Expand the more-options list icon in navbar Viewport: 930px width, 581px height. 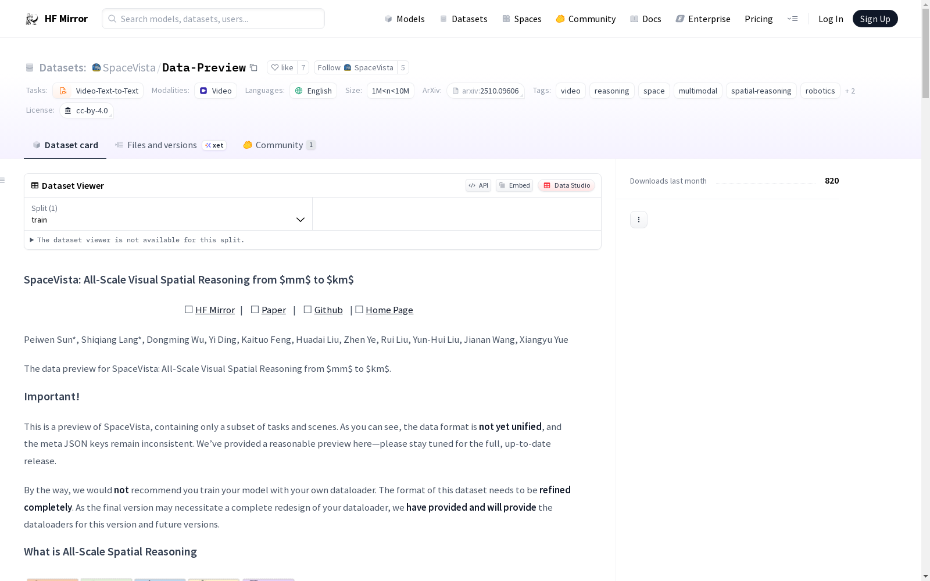tap(792, 19)
